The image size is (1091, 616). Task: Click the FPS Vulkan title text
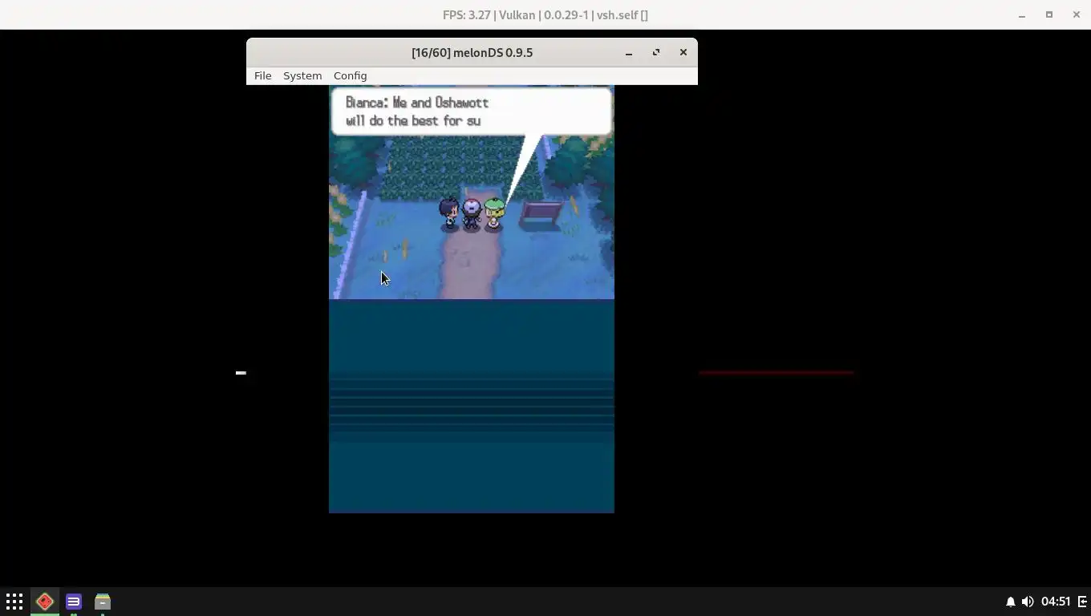(545, 15)
